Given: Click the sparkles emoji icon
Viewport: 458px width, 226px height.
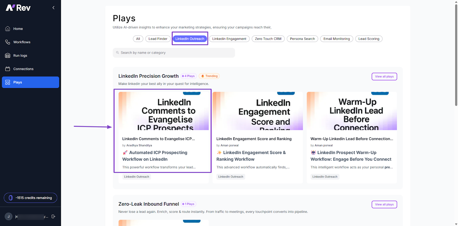Looking at the screenshot, I should click(x=219, y=153).
